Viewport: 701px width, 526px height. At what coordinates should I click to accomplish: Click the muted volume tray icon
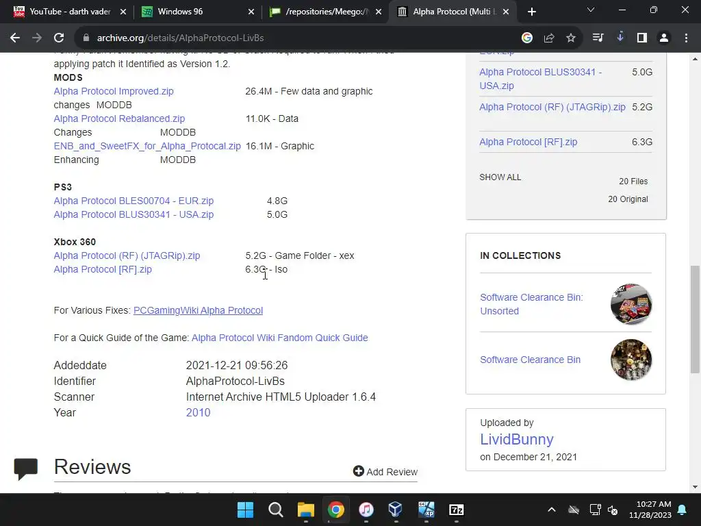[613, 510]
